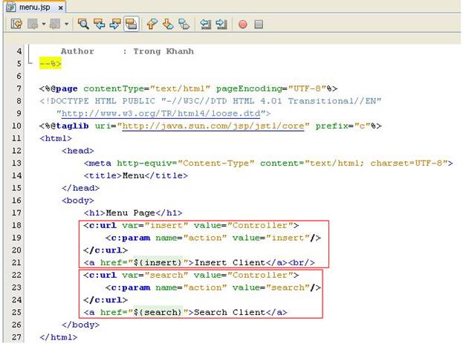This screenshot has height=344, width=463.
Task: Click the 'Menu Page' heading text
Action: (x=131, y=213)
